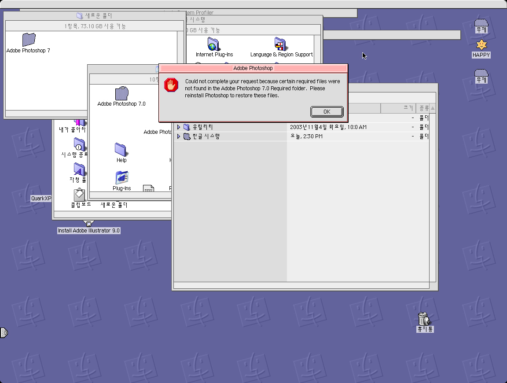Toggle the sort order button beside 종류

point(432,108)
